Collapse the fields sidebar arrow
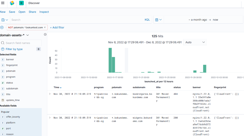The height and width of the screenshot is (136, 244). [45, 34]
